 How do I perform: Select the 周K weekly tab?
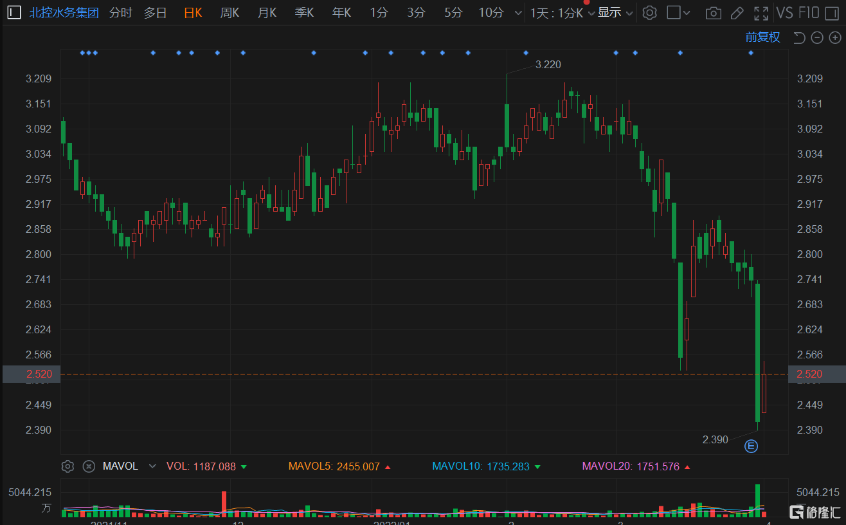[230, 12]
